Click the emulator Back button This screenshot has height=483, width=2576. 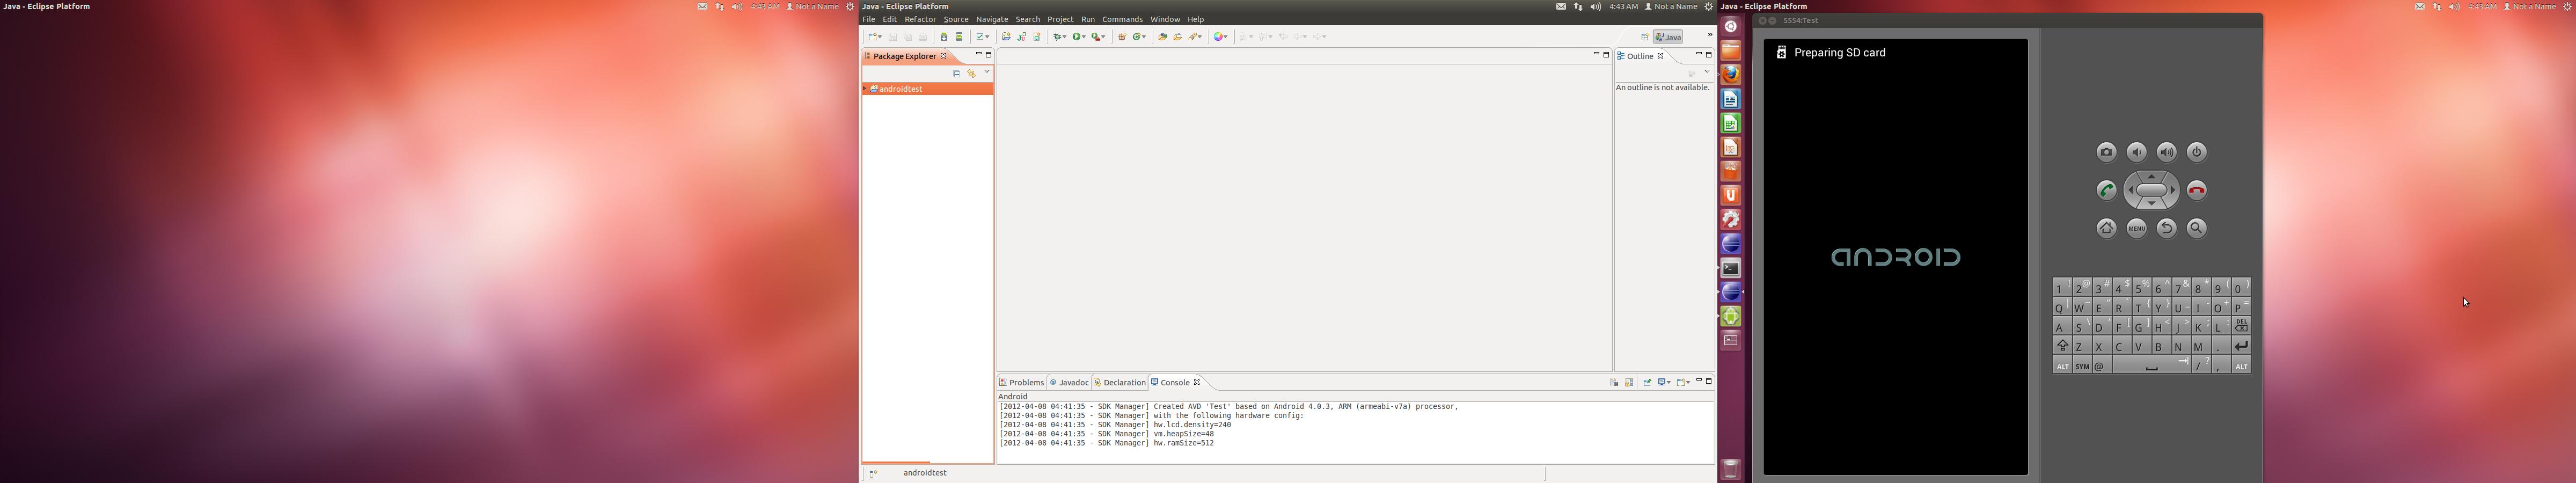[2166, 228]
